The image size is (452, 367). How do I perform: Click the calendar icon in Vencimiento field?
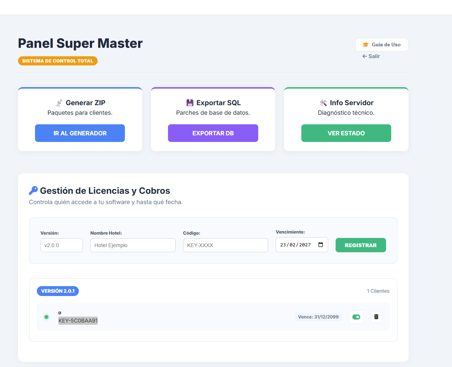(320, 245)
